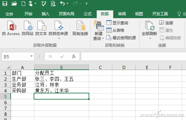Select cell containing 生产部
Image resolution: width=186 pixels, height=120 pixels.
[x=22, y=79]
